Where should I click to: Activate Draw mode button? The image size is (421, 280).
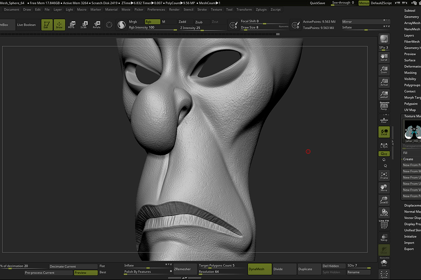tap(59, 25)
